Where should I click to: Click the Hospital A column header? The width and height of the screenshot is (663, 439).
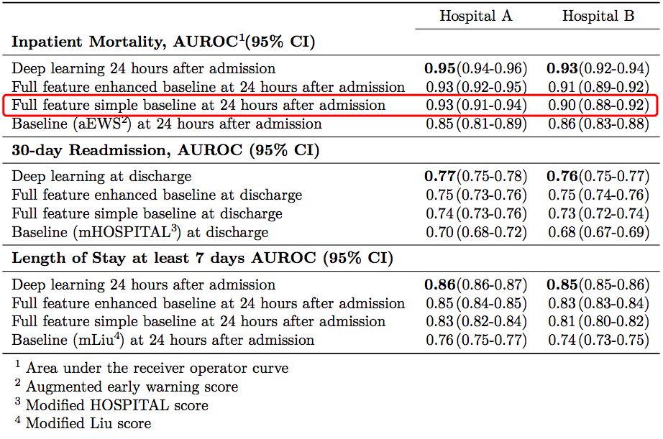click(x=475, y=16)
